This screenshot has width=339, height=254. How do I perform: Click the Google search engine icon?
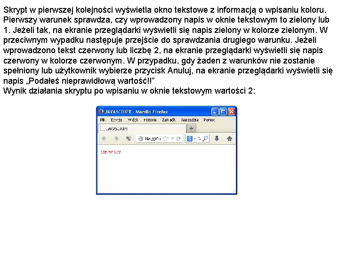click(x=190, y=139)
